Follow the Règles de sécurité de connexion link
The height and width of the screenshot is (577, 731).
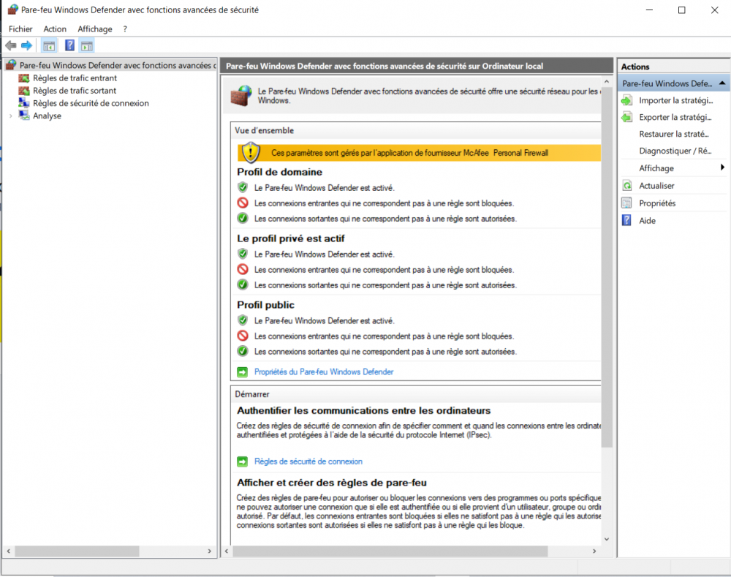[307, 461]
